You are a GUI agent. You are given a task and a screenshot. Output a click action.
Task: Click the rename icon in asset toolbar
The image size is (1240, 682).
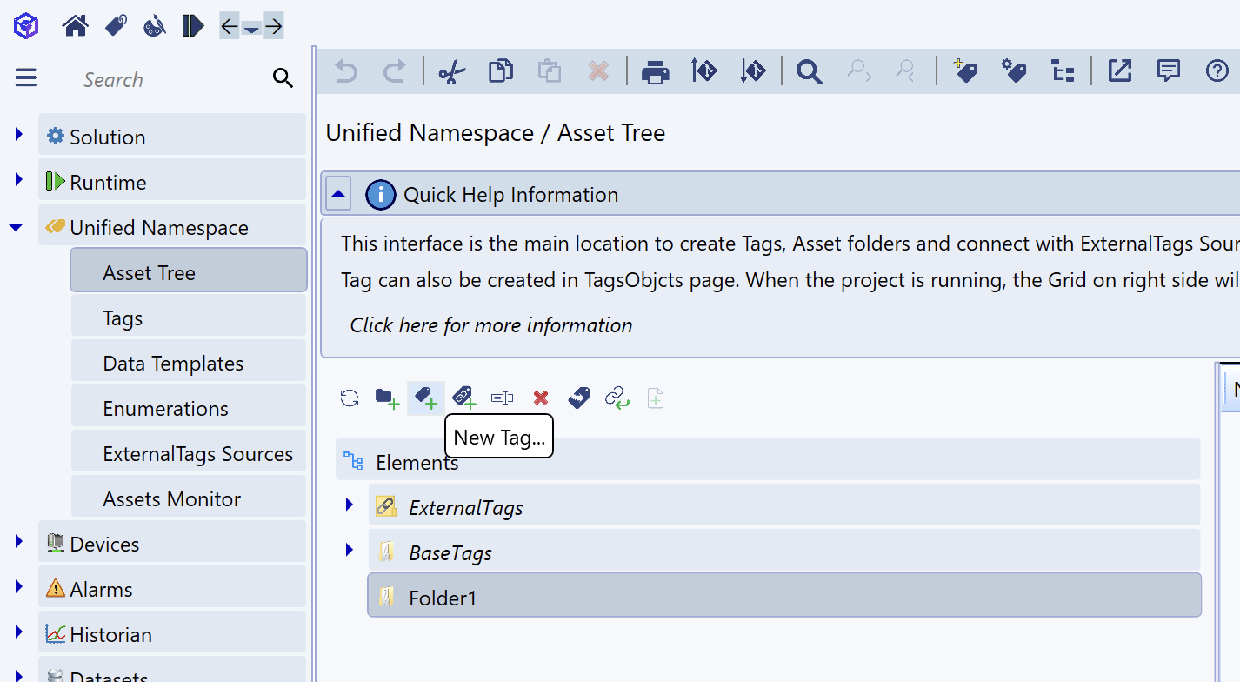(502, 398)
